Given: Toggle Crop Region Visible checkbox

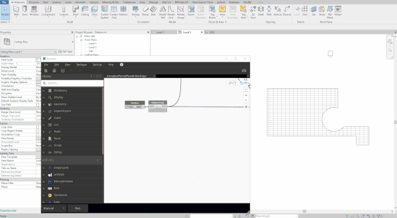Looking at the screenshot, I should click(x=37, y=131).
